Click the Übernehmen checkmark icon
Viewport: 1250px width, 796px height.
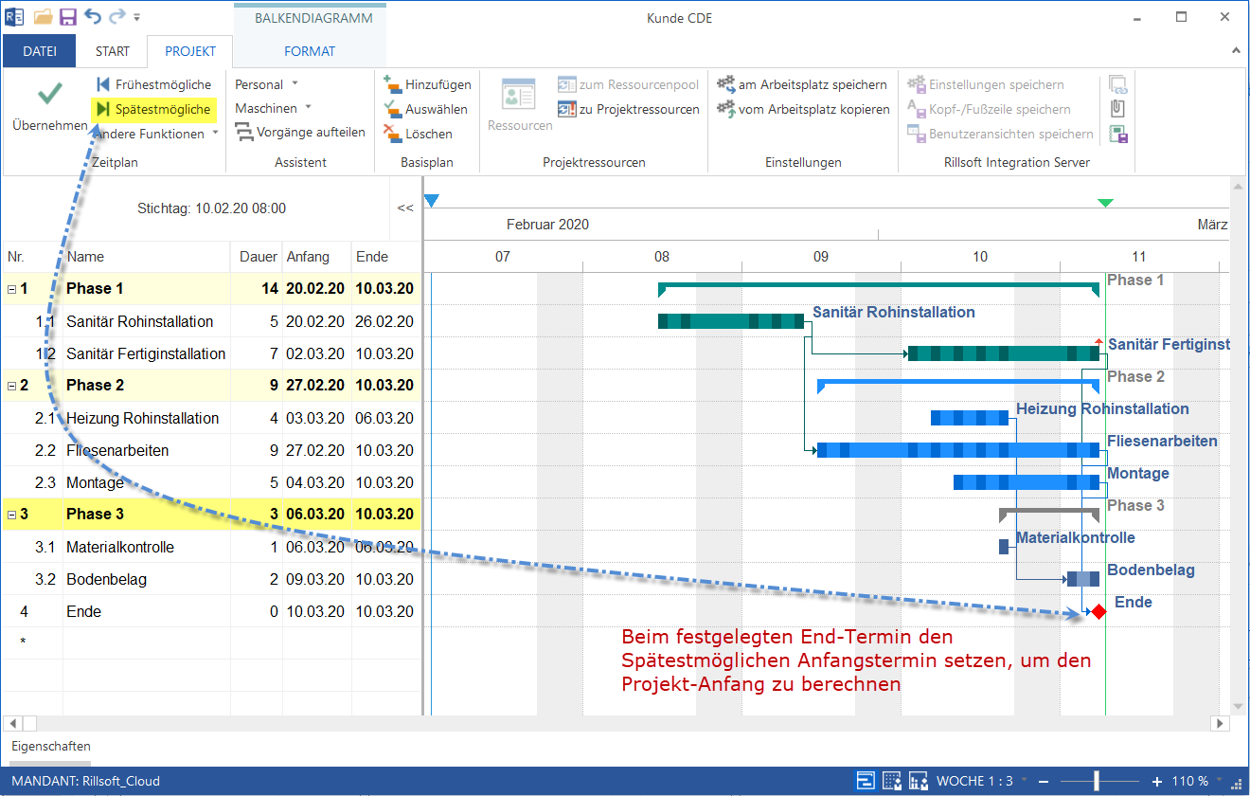coord(50,95)
